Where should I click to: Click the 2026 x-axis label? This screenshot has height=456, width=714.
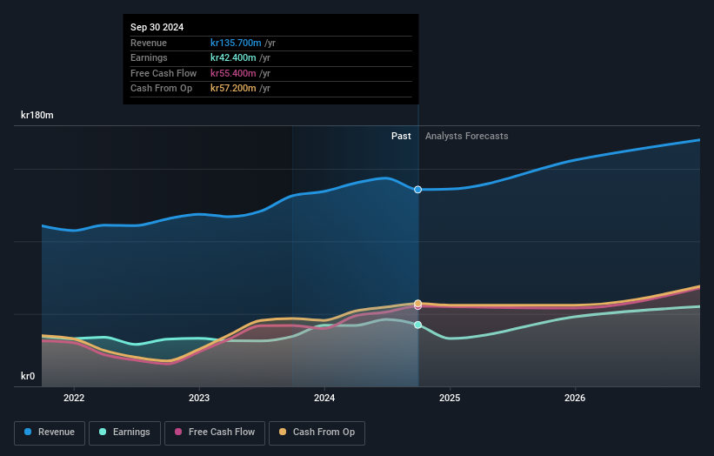(575, 399)
